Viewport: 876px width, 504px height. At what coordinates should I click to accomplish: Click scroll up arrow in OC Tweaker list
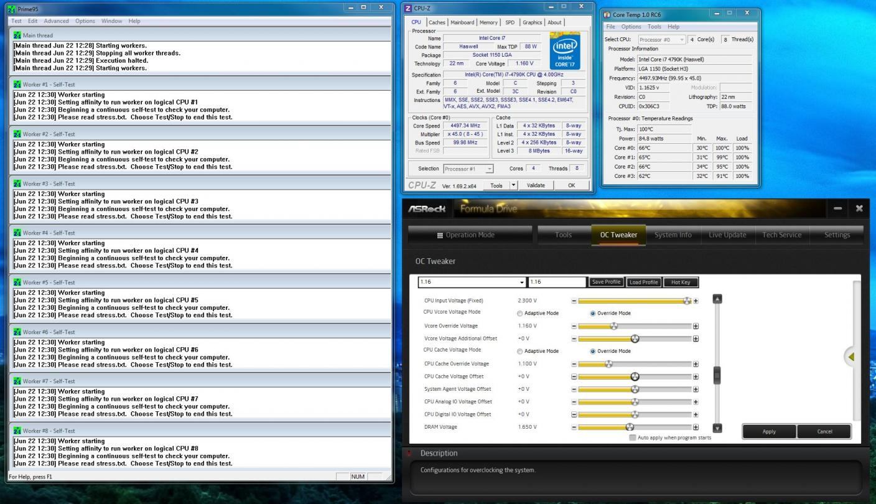tap(717, 299)
